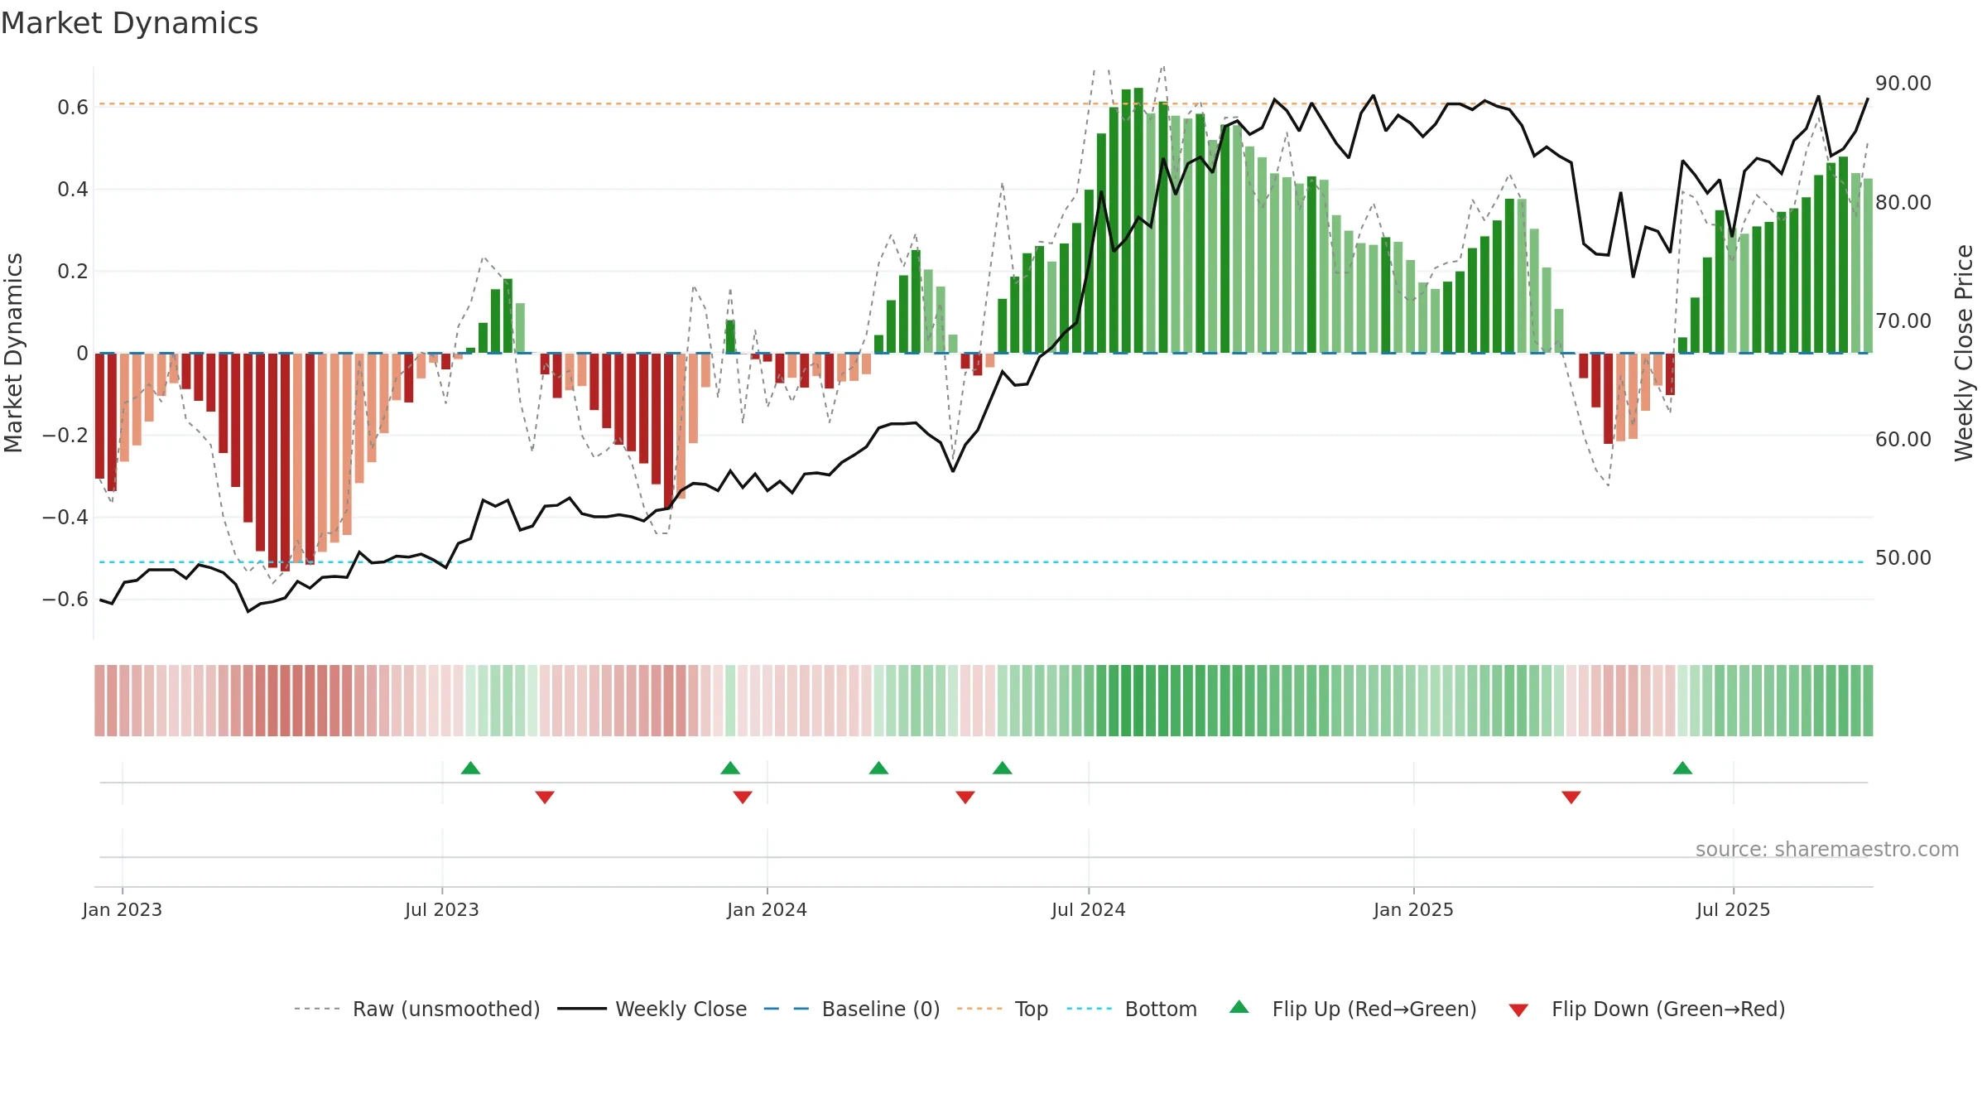Click the flip-up marker in early Jun 2025
Image resolution: width=1987 pixels, height=1118 pixels.
[x=1682, y=768]
